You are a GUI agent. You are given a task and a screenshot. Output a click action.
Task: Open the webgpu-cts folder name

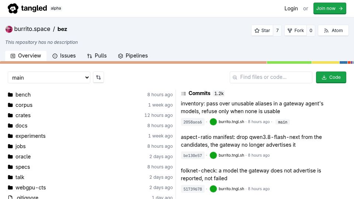pyautogui.click(x=31, y=188)
